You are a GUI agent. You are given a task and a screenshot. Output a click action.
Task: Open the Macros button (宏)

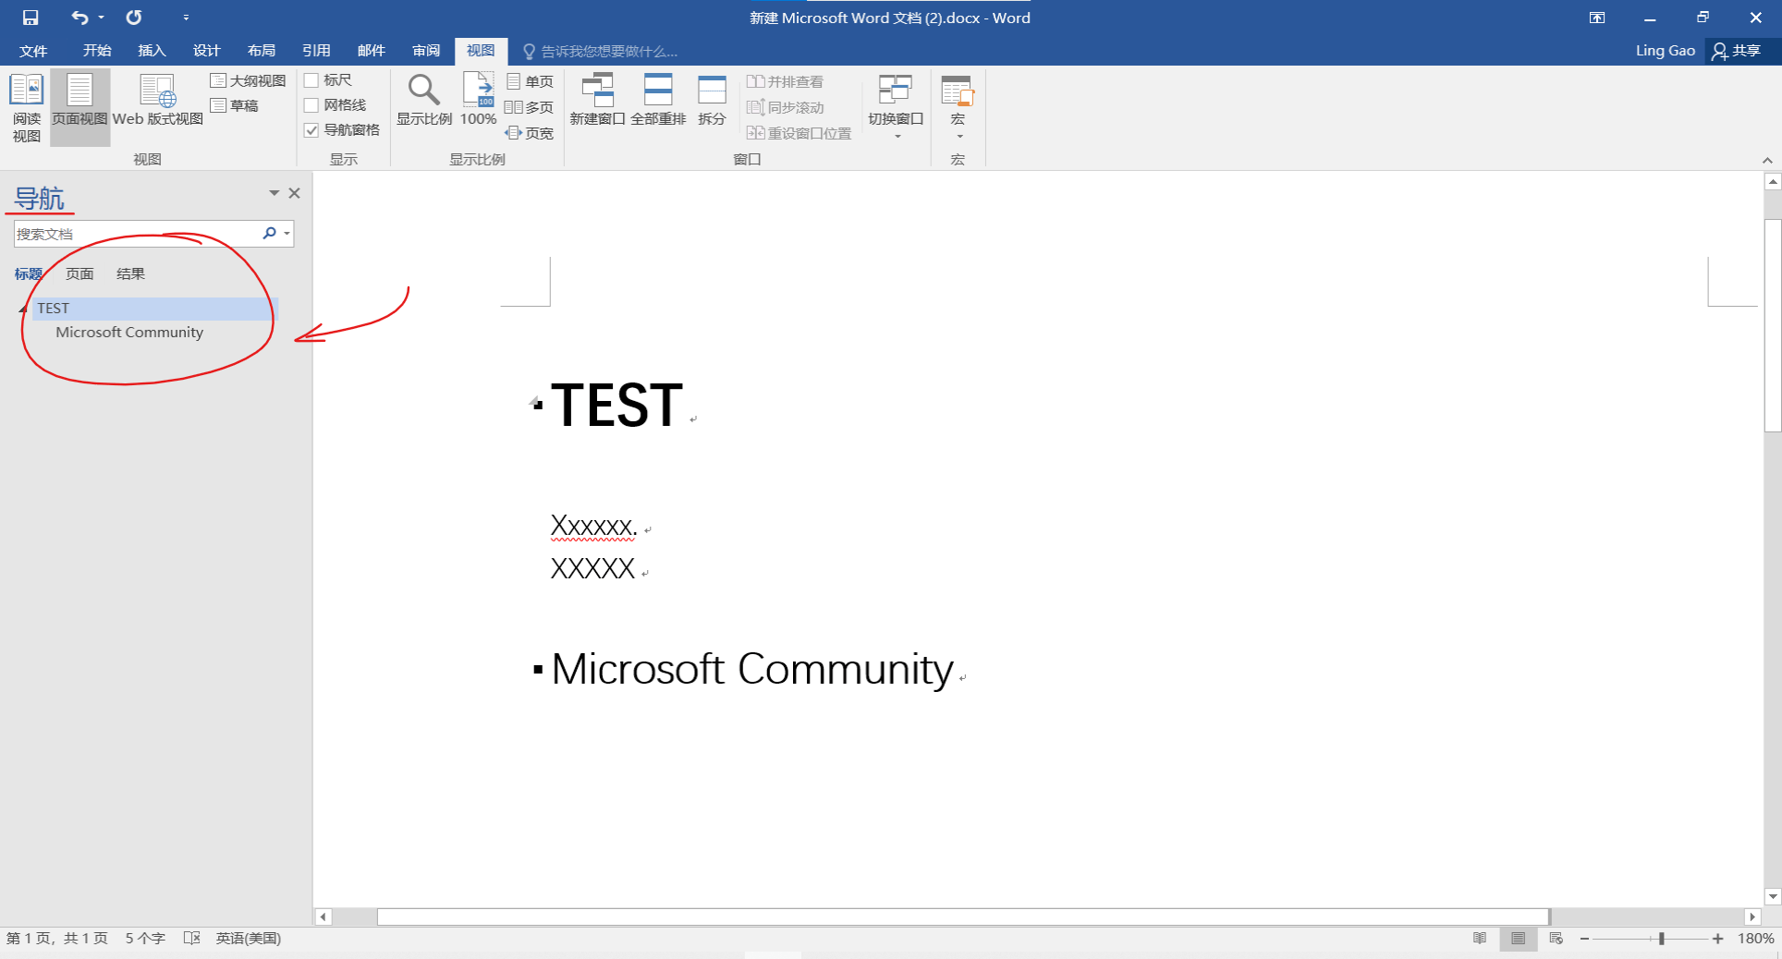958,107
